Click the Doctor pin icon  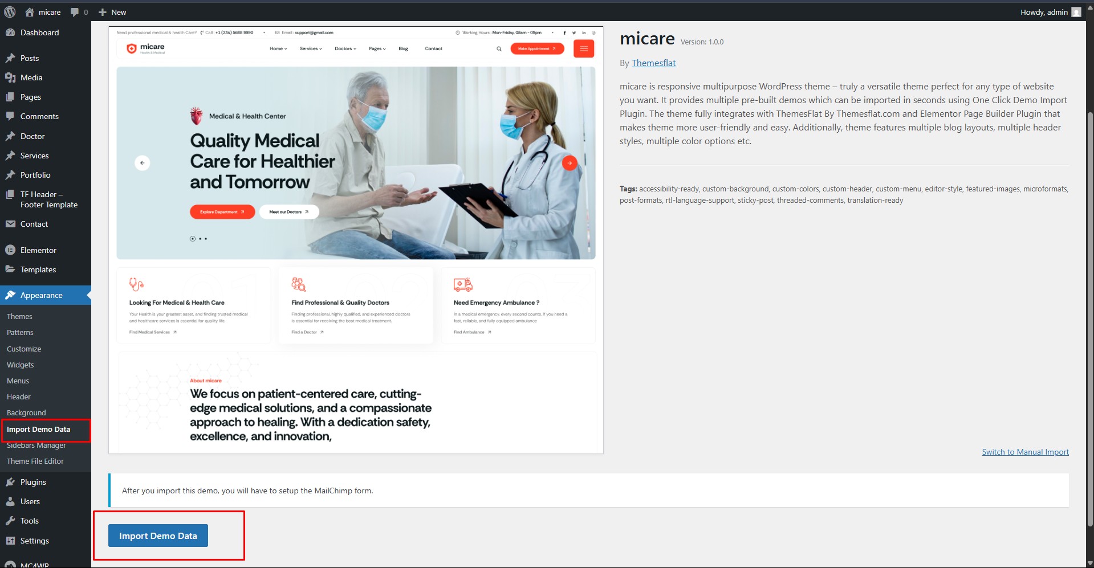point(10,136)
